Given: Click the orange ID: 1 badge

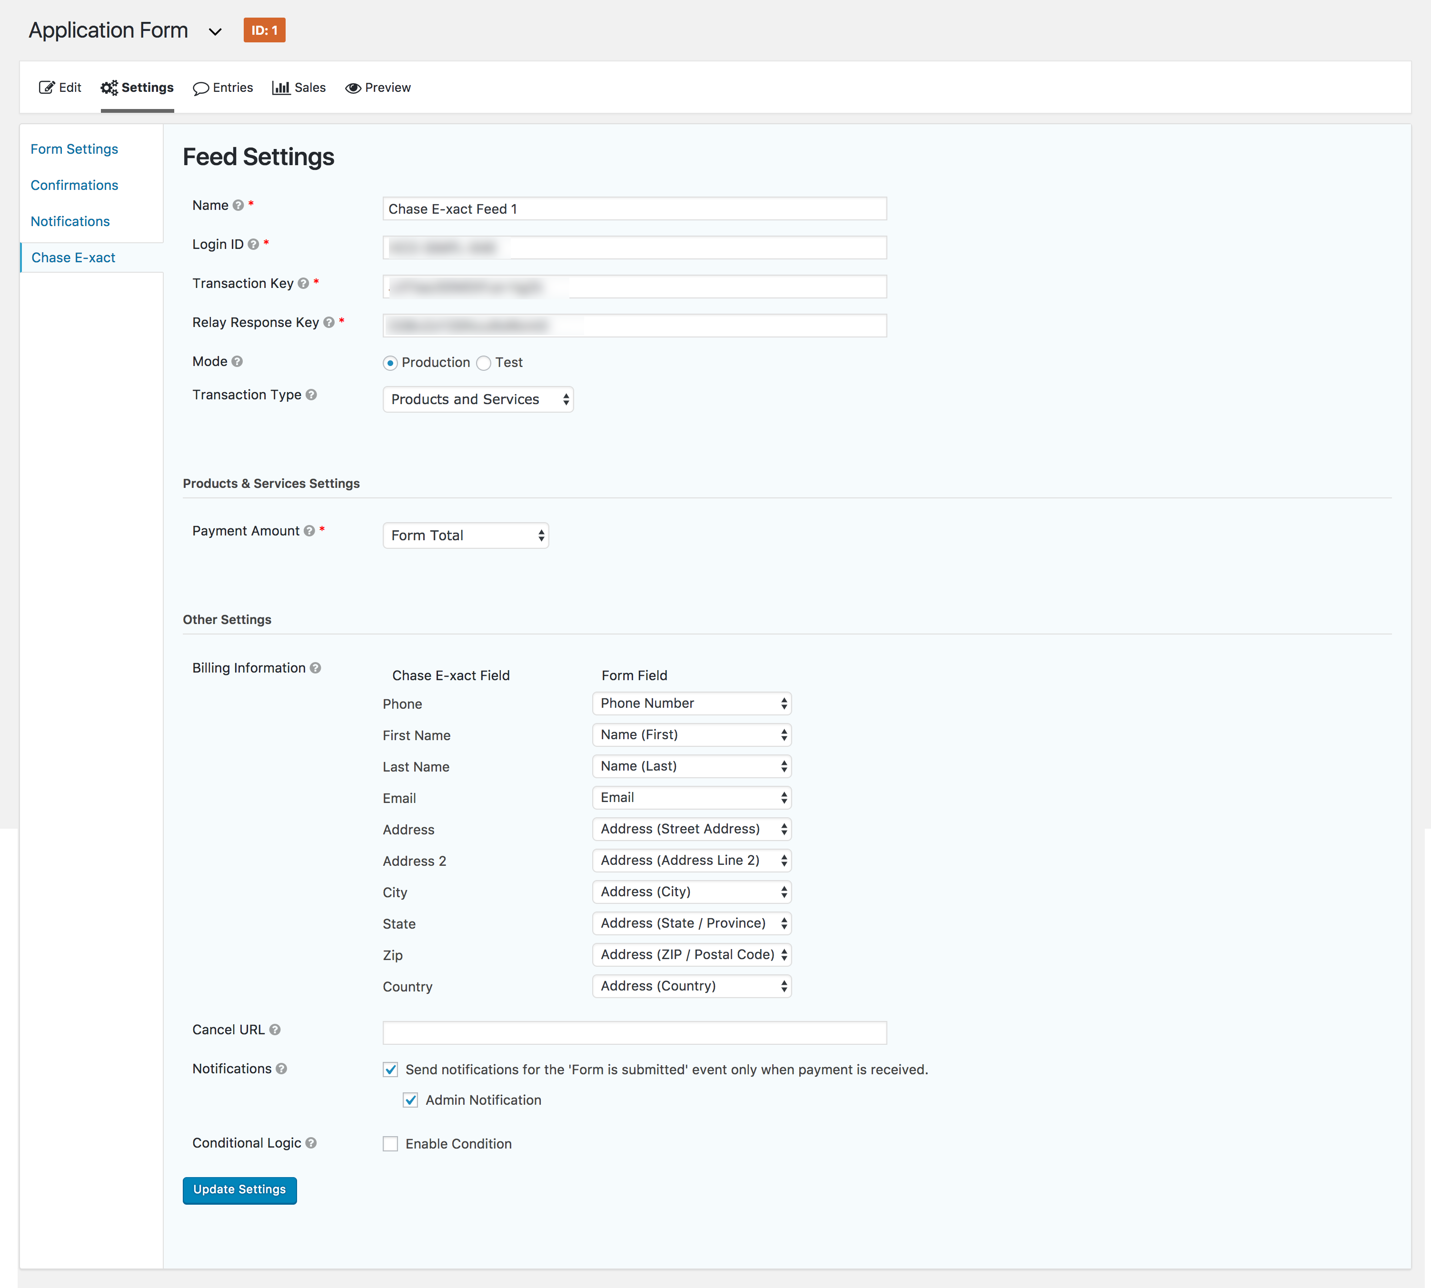Looking at the screenshot, I should 265,30.
